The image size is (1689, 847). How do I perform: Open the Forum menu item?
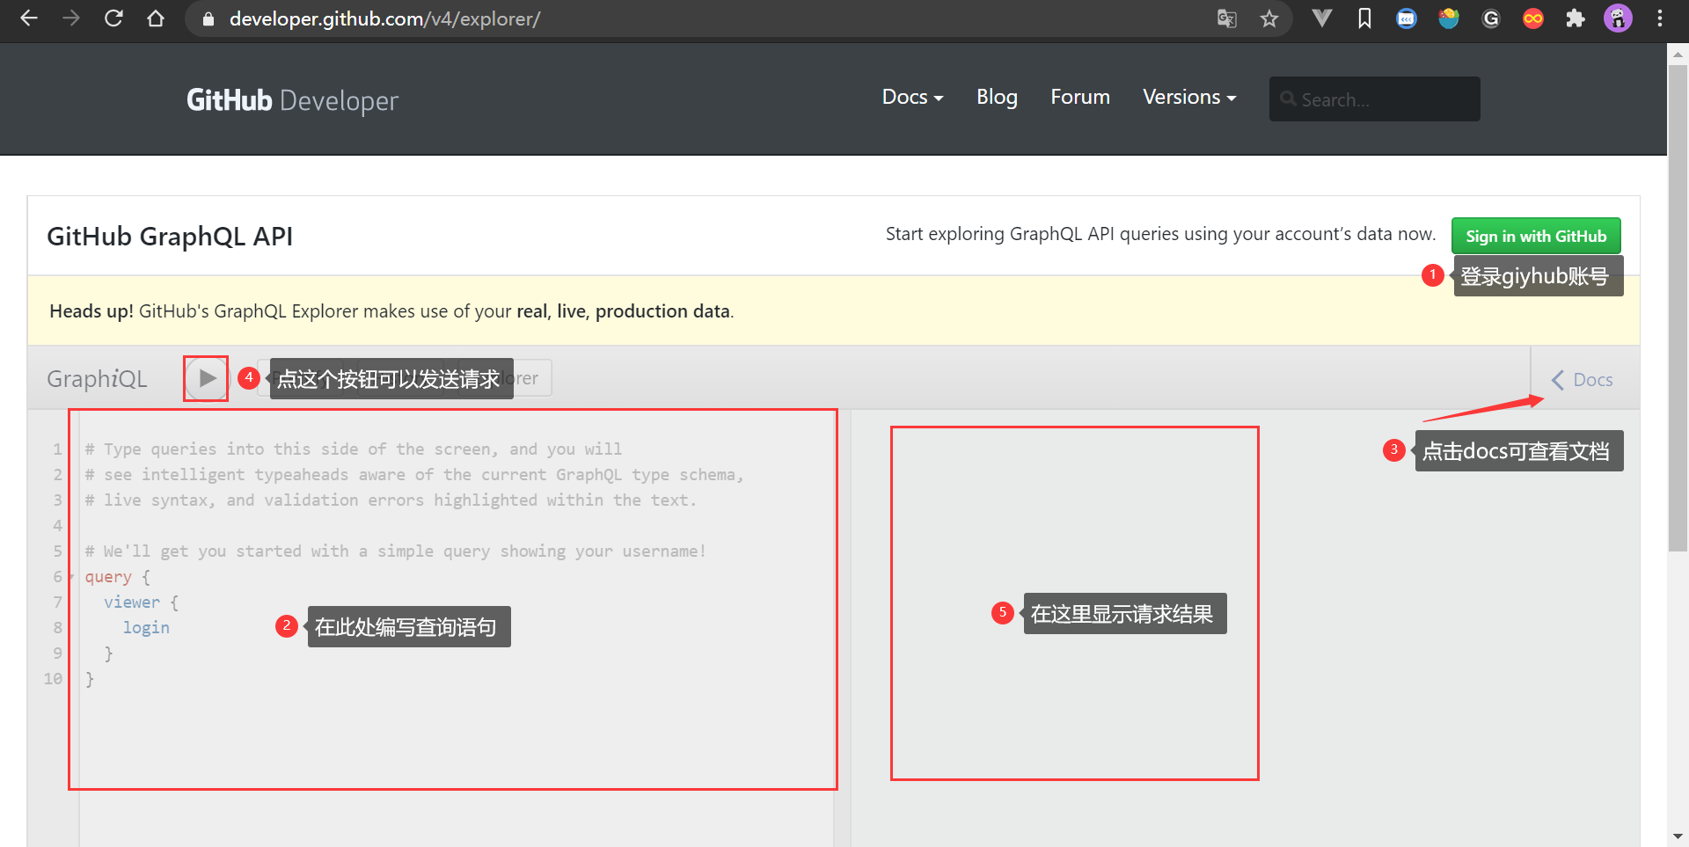point(1080,98)
